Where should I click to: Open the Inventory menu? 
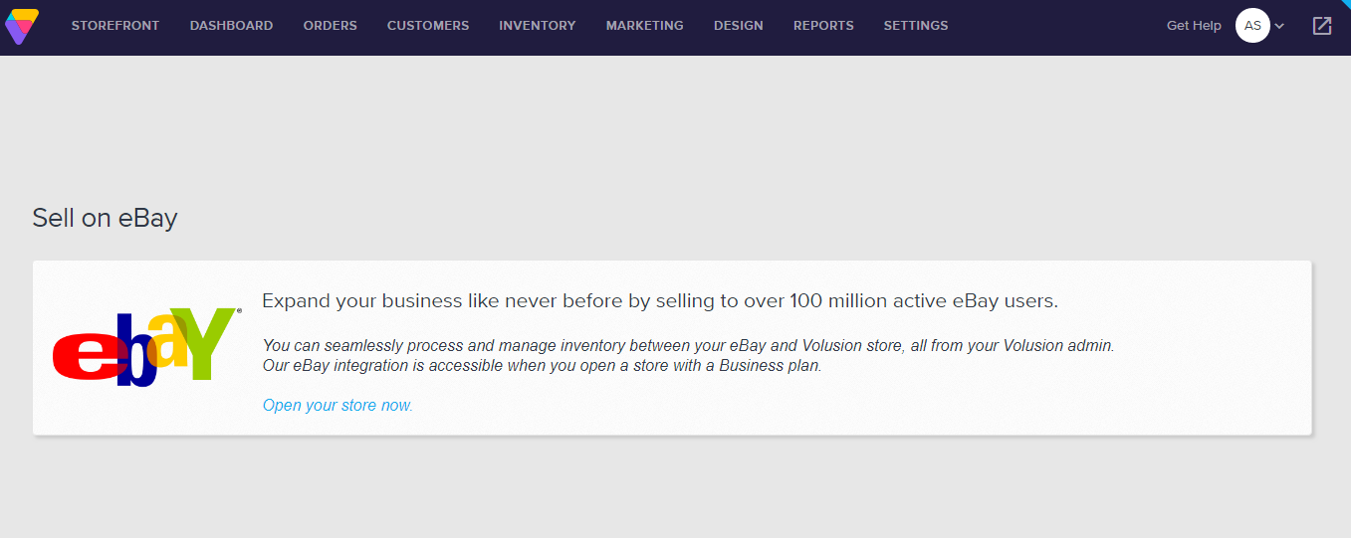point(538,26)
